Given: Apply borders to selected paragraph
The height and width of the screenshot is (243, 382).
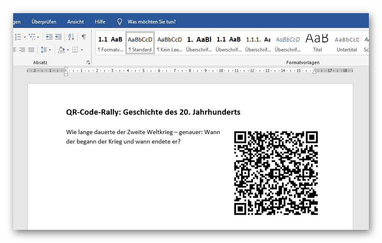Looking at the screenshot, I should 75,50.
